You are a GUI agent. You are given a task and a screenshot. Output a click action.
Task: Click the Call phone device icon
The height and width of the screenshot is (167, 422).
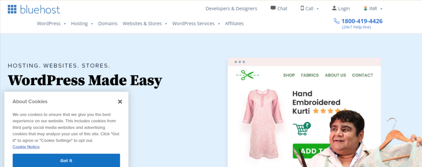click(x=302, y=8)
